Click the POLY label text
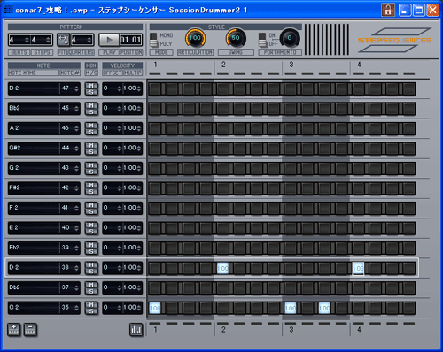The width and height of the screenshot is (443, 352). (166, 44)
